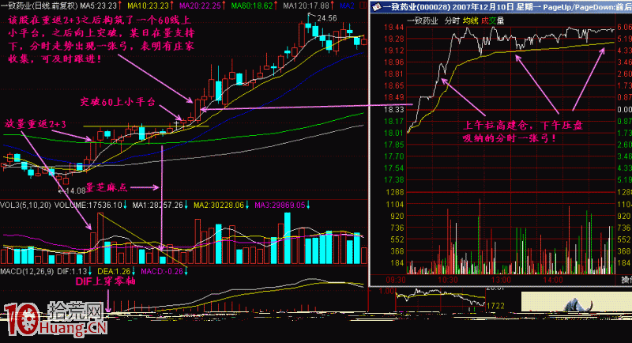632x343 pixels.
Task: Click the down arrow after MA3:29869.05
Action: pos(308,205)
